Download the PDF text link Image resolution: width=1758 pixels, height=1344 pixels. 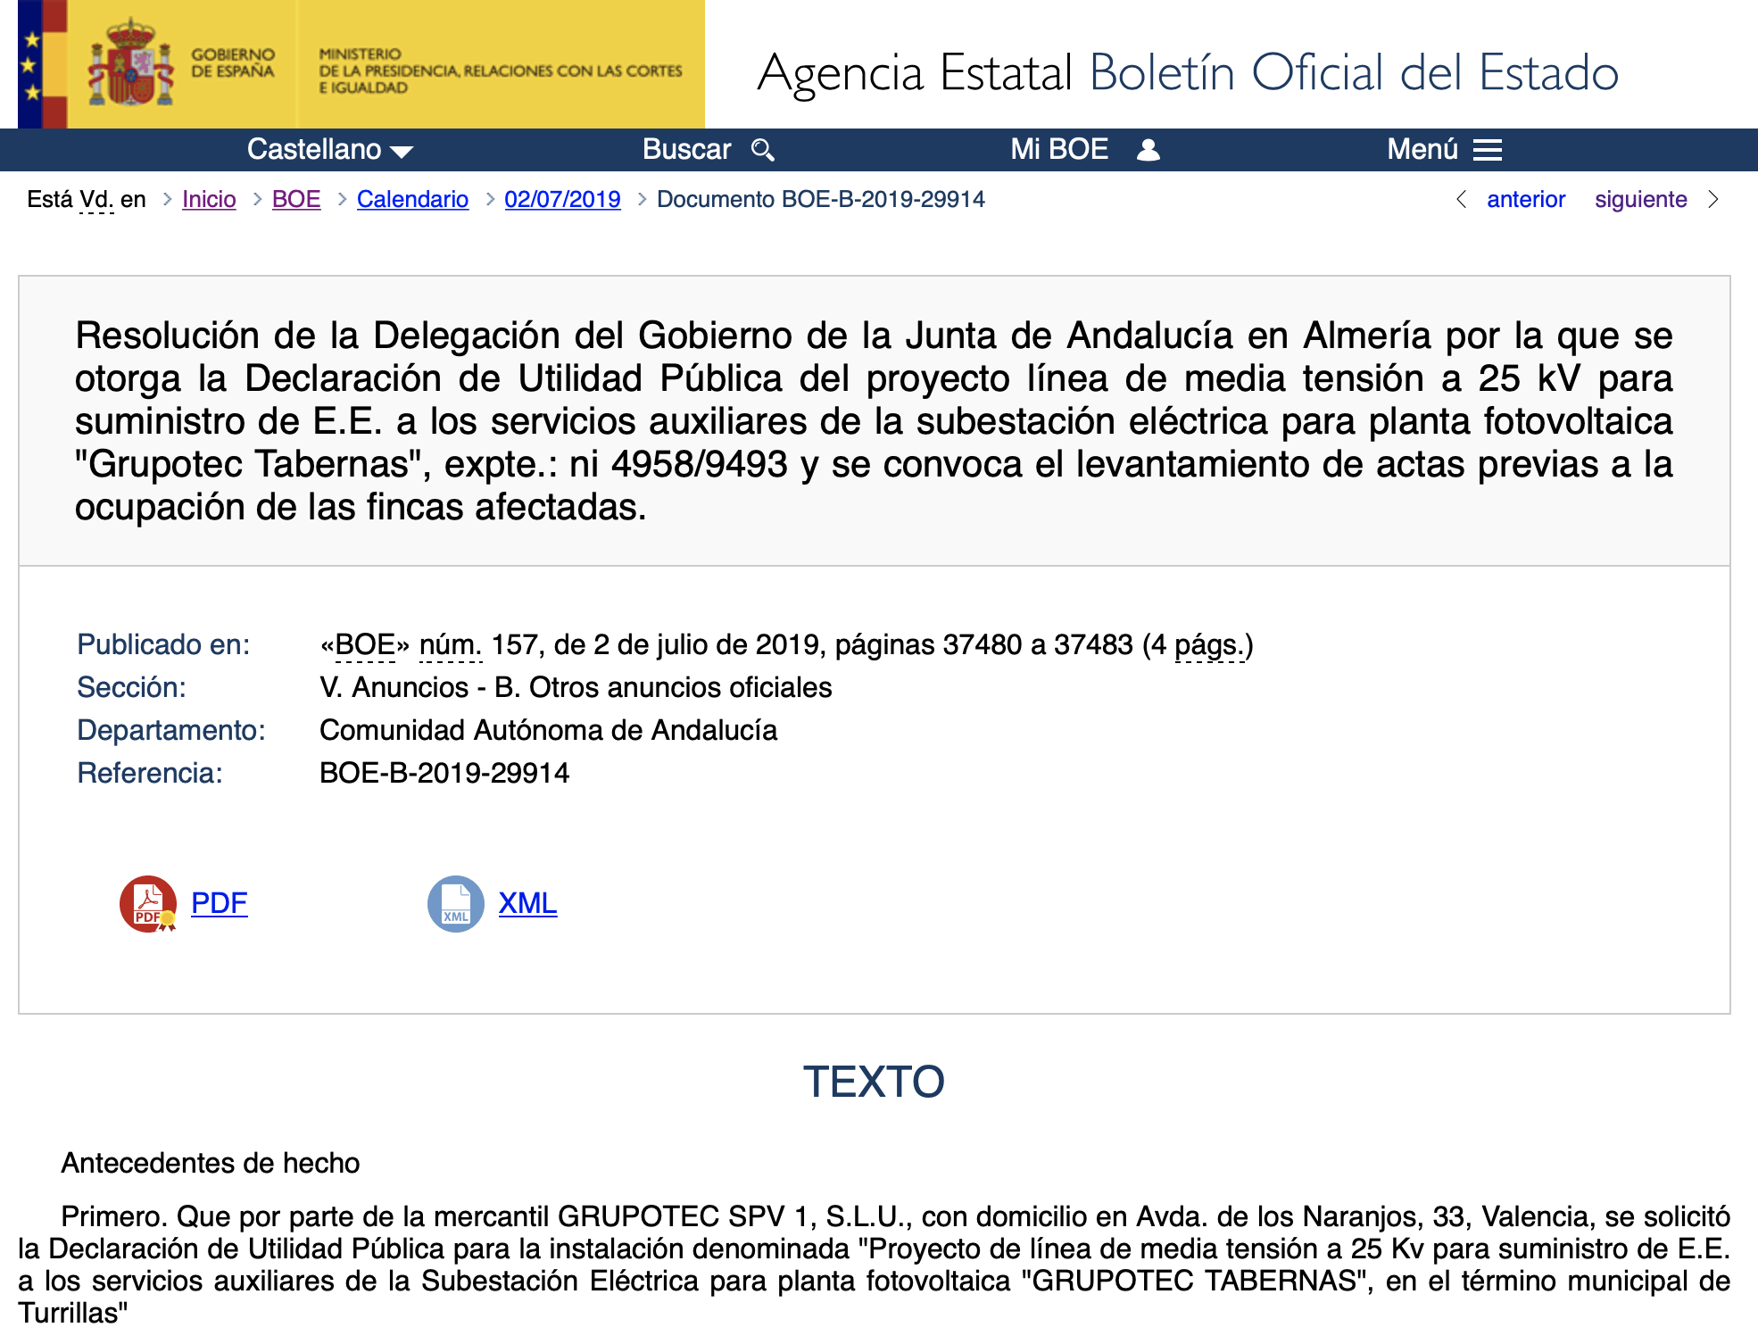(220, 903)
